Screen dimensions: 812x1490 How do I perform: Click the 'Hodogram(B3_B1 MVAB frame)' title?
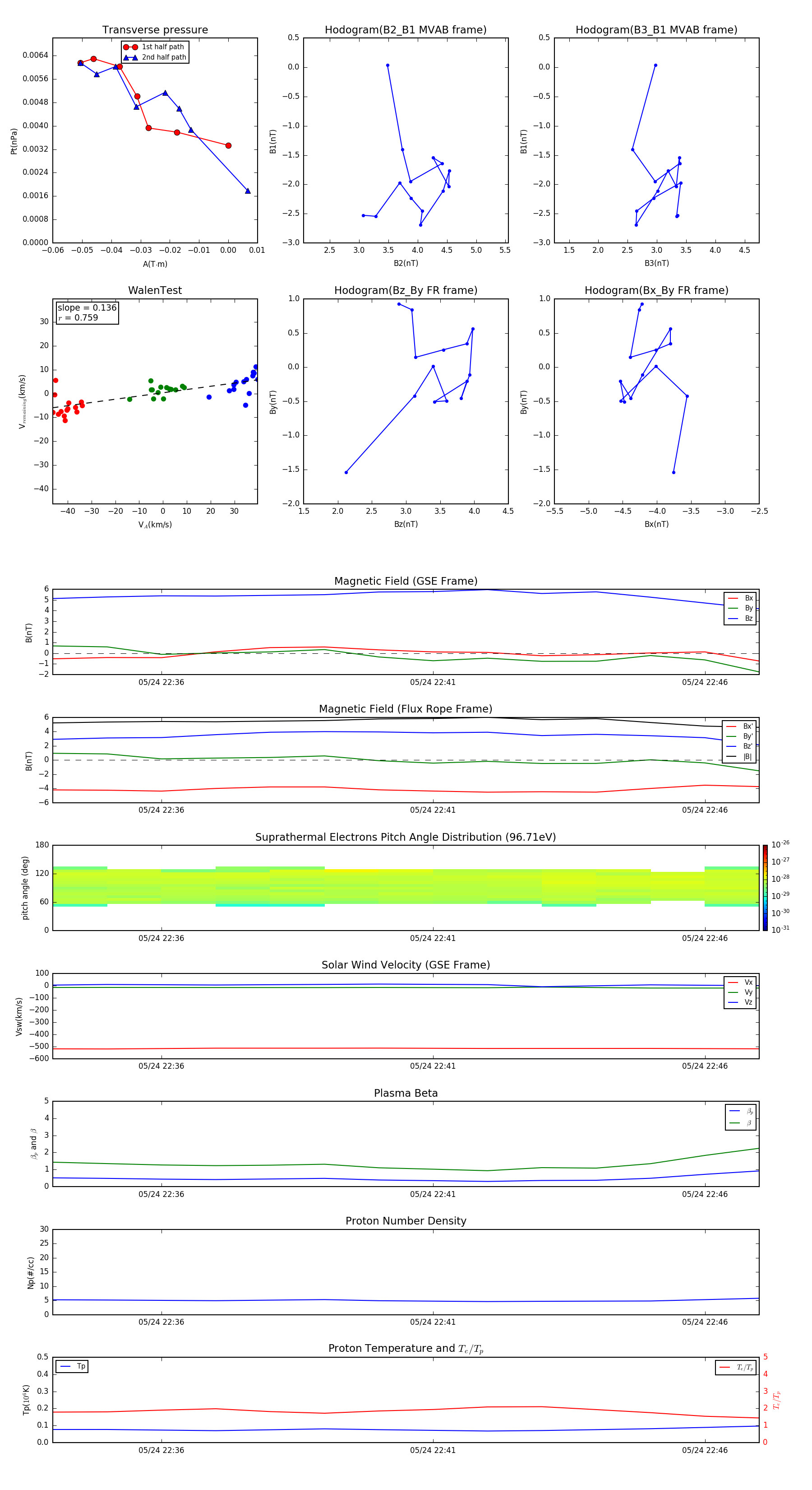(x=656, y=30)
